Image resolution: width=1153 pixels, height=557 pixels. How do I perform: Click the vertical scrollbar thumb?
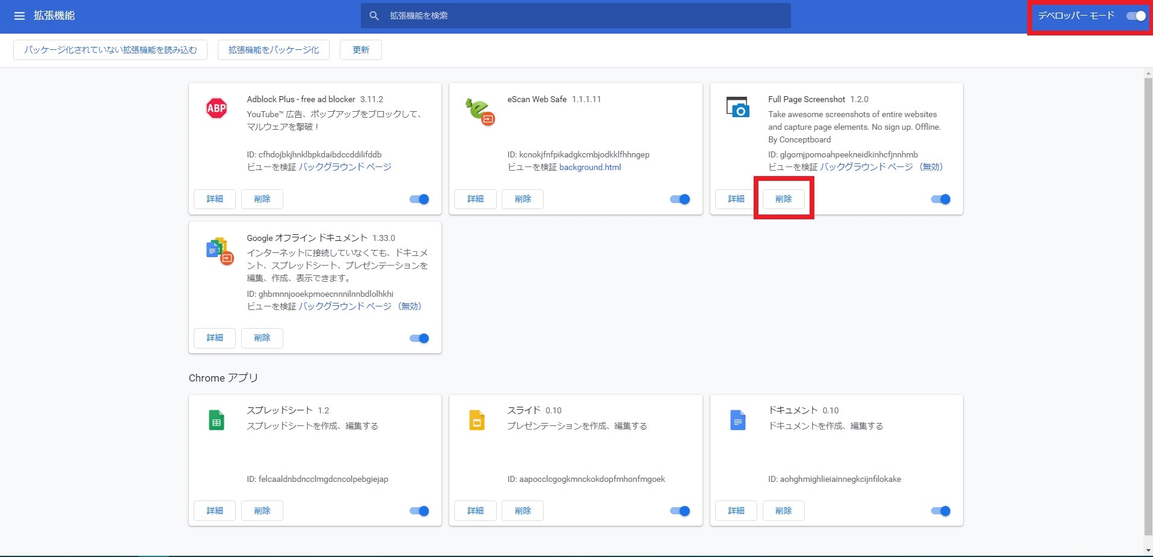click(x=1148, y=306)
